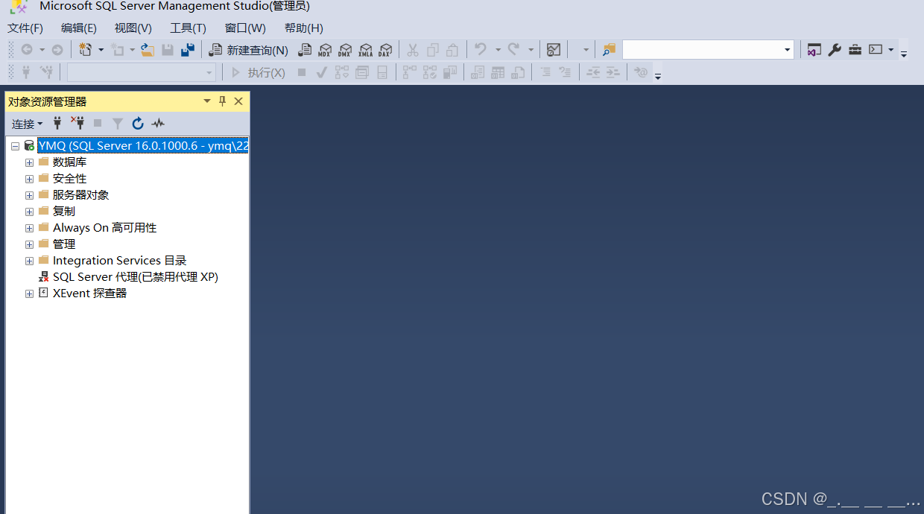Viewport: 924px width, 514px height.
Task: Open 编辑(E) menu
Action: tap(79, 28)
